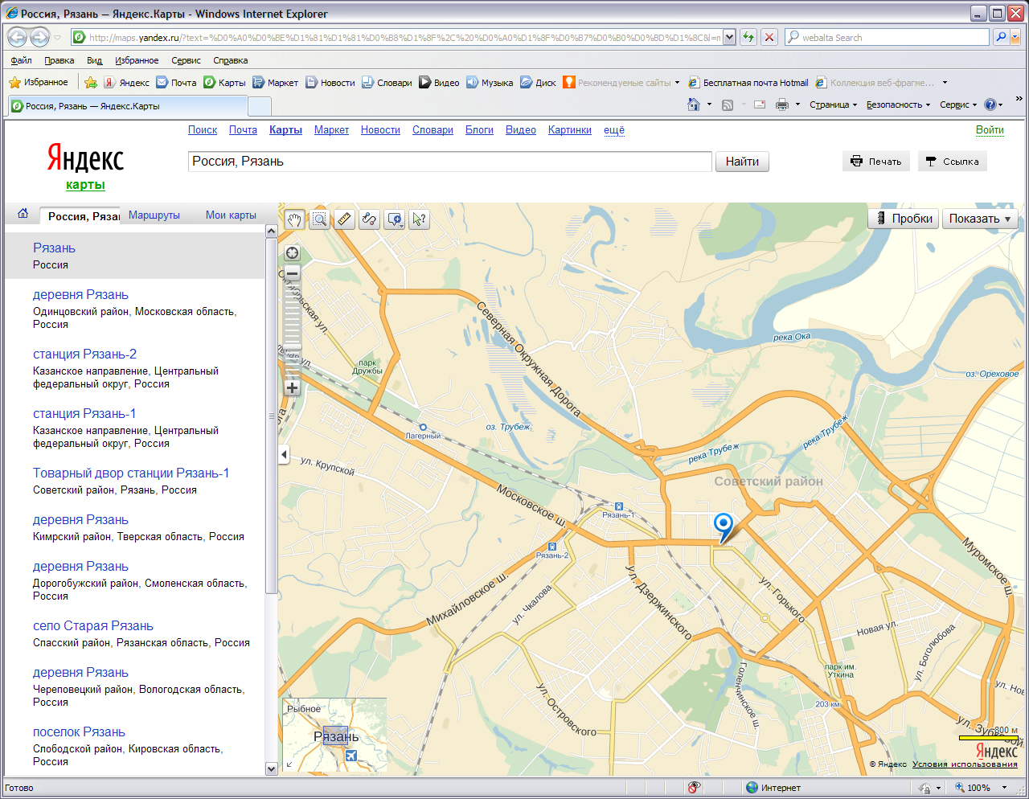Open the Диск favorites bar bookmark

pos(538,82)
